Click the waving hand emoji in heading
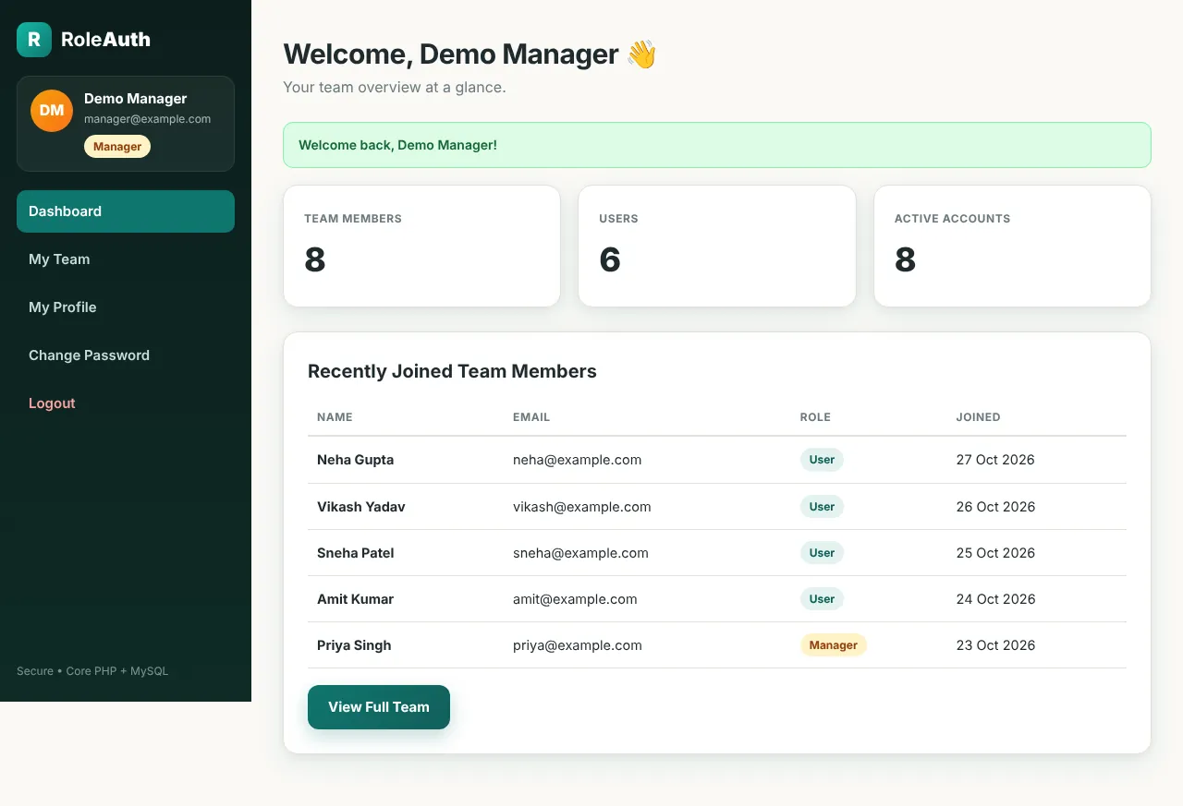Image resolution: width=1183 pixels, height=806 pixels. (641, 54)
